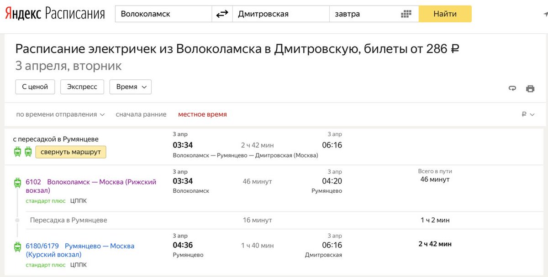Click стандарт плюс under train 6102
The width and height of the screenshot is (548, 277).
[46, 200]
